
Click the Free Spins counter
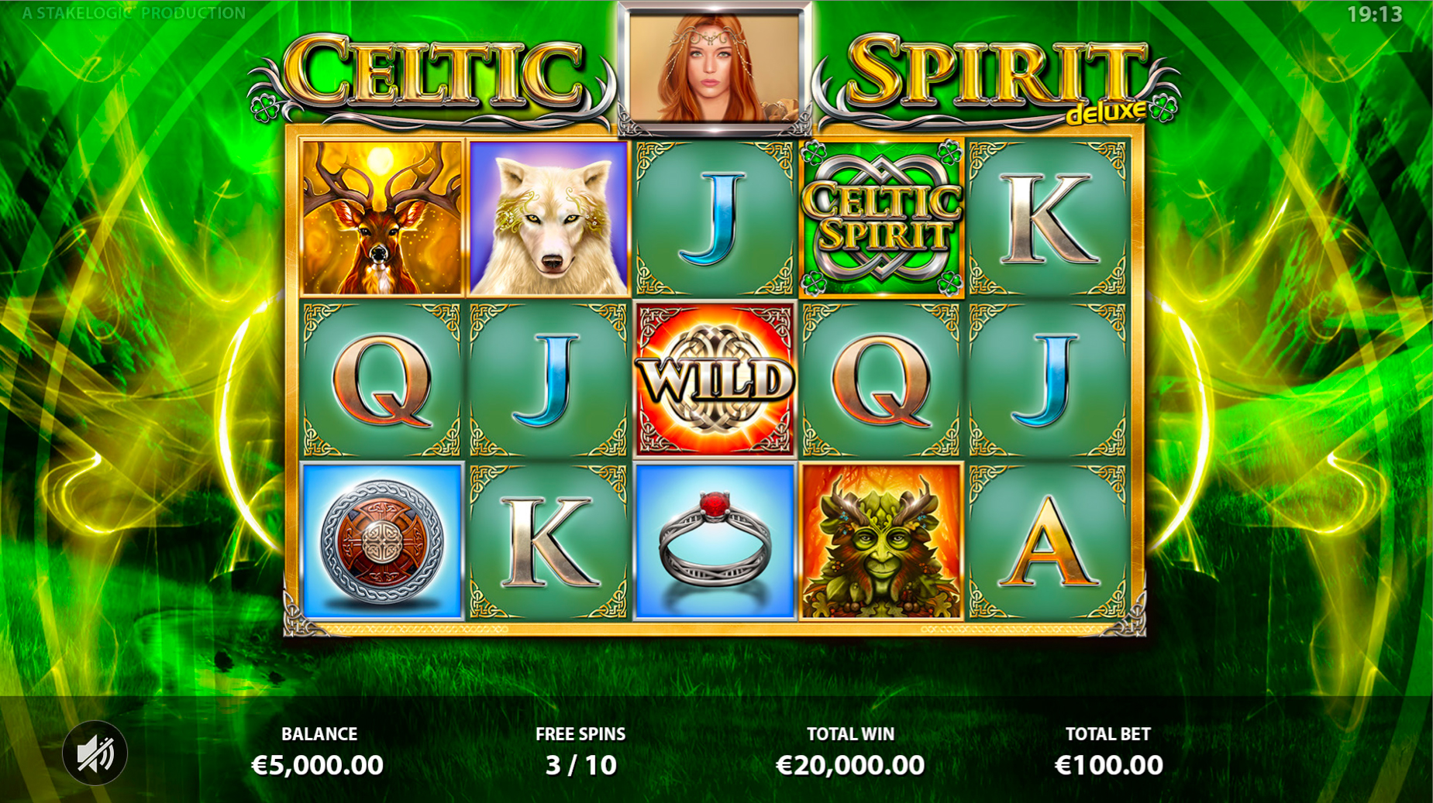[580, 765]
